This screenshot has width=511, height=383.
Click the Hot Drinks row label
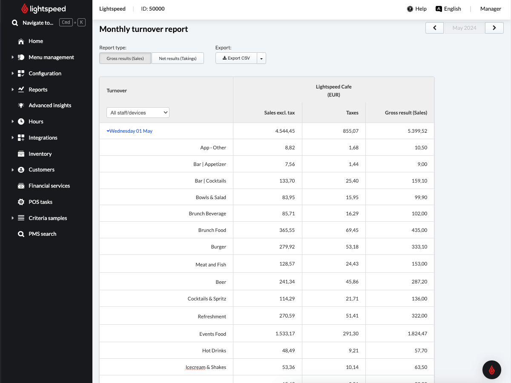click(x=214, y=351)
